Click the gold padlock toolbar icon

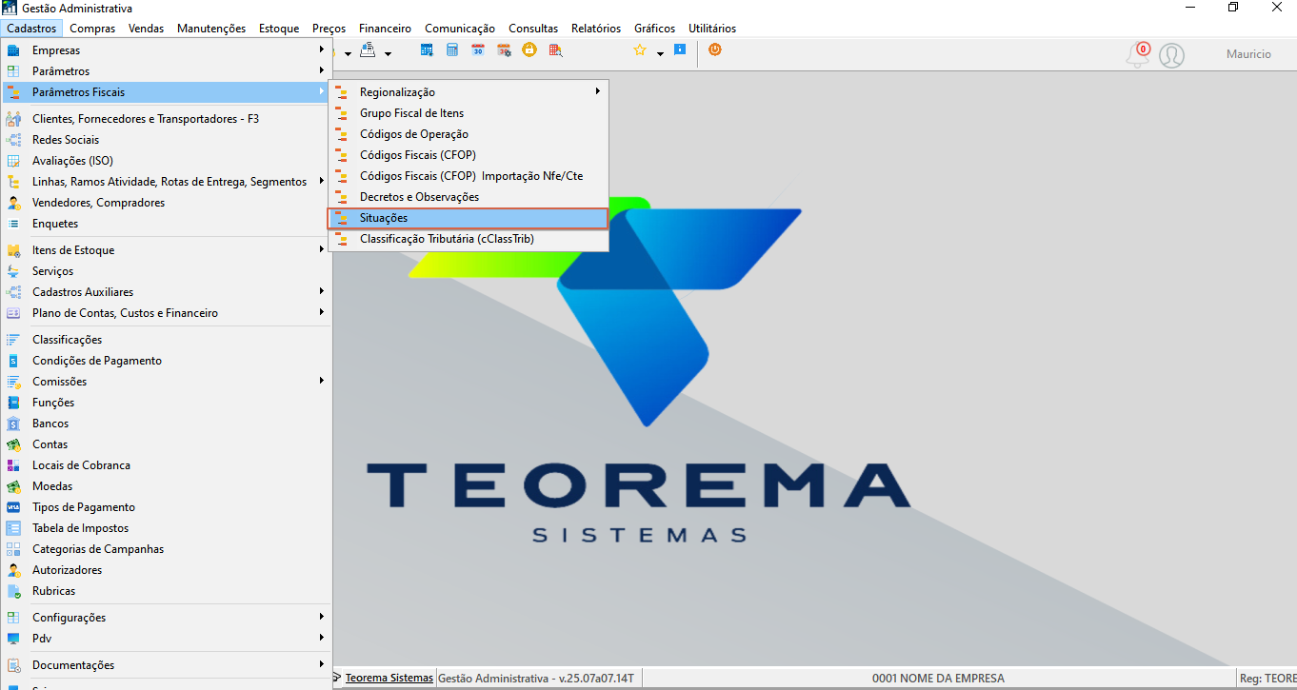pos(529,50)
